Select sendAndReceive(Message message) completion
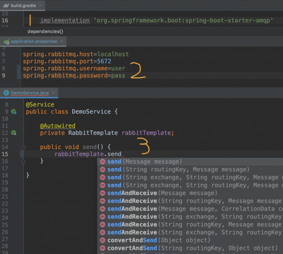Image resolution: width=283 pixels, height=254 pixels. coord(190,193)
